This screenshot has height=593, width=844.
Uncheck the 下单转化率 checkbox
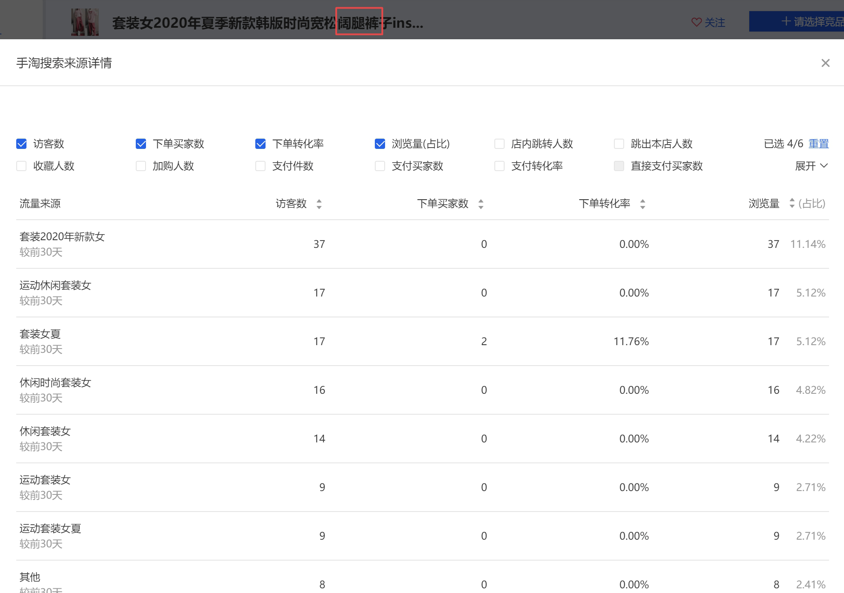pos(260,144)
